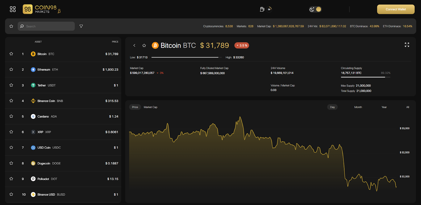The width and height of the screenshot is (421, 205).
Task: Click Ethereum price $1,930.23
Action: click(111, 69)
